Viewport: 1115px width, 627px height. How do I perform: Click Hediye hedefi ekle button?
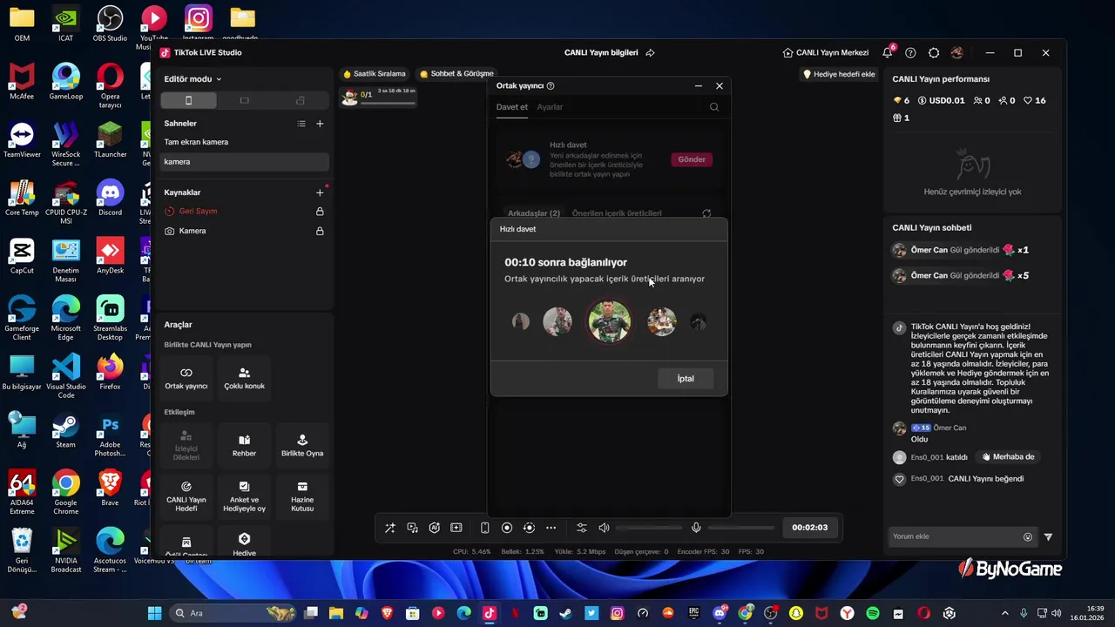pos(839,75)
